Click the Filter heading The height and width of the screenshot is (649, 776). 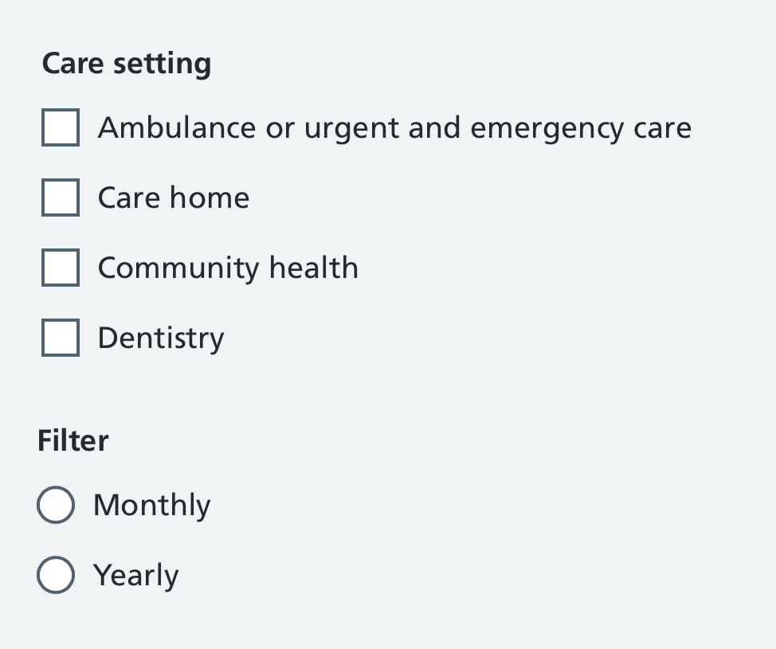[73, 440]
